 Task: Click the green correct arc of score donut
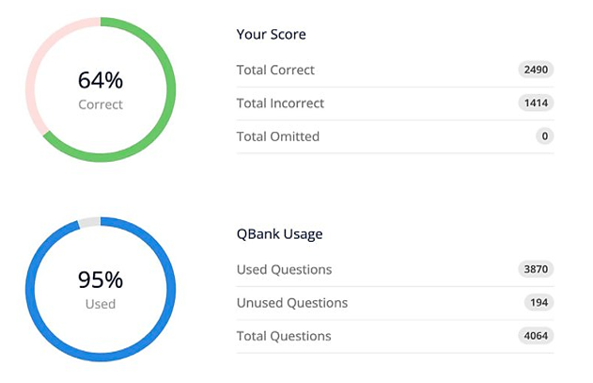click(x=171, y=89)
